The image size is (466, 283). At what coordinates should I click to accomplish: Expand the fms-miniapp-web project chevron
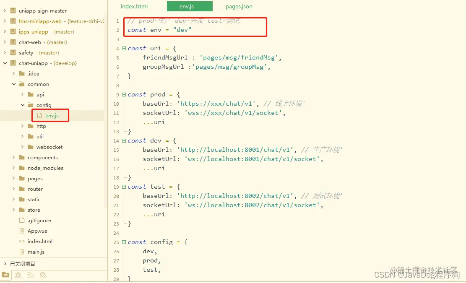tap(5, 21)
